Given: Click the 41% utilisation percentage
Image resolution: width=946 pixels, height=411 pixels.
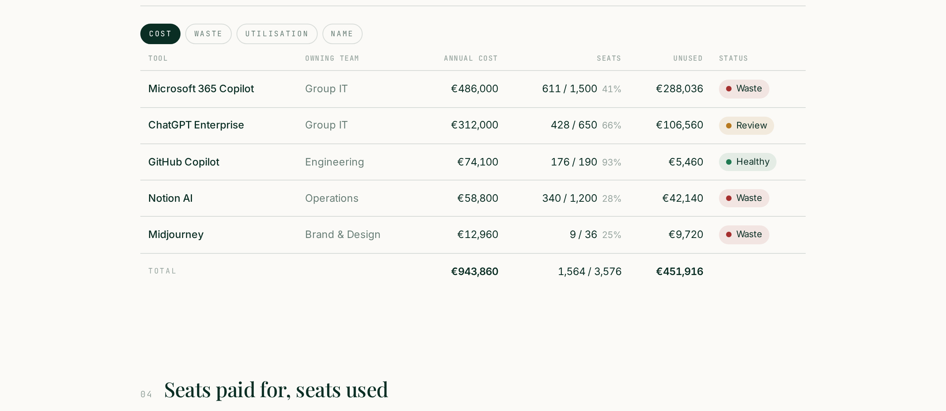Looking at the screenshot, I should [x=612, y=89].
